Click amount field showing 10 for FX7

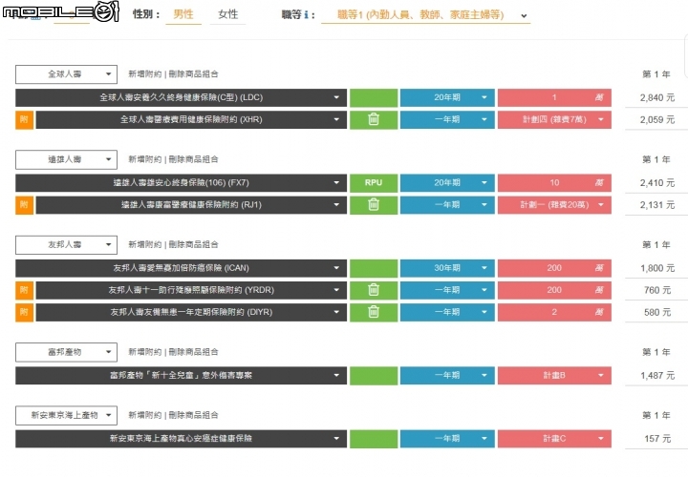(554, 183)
